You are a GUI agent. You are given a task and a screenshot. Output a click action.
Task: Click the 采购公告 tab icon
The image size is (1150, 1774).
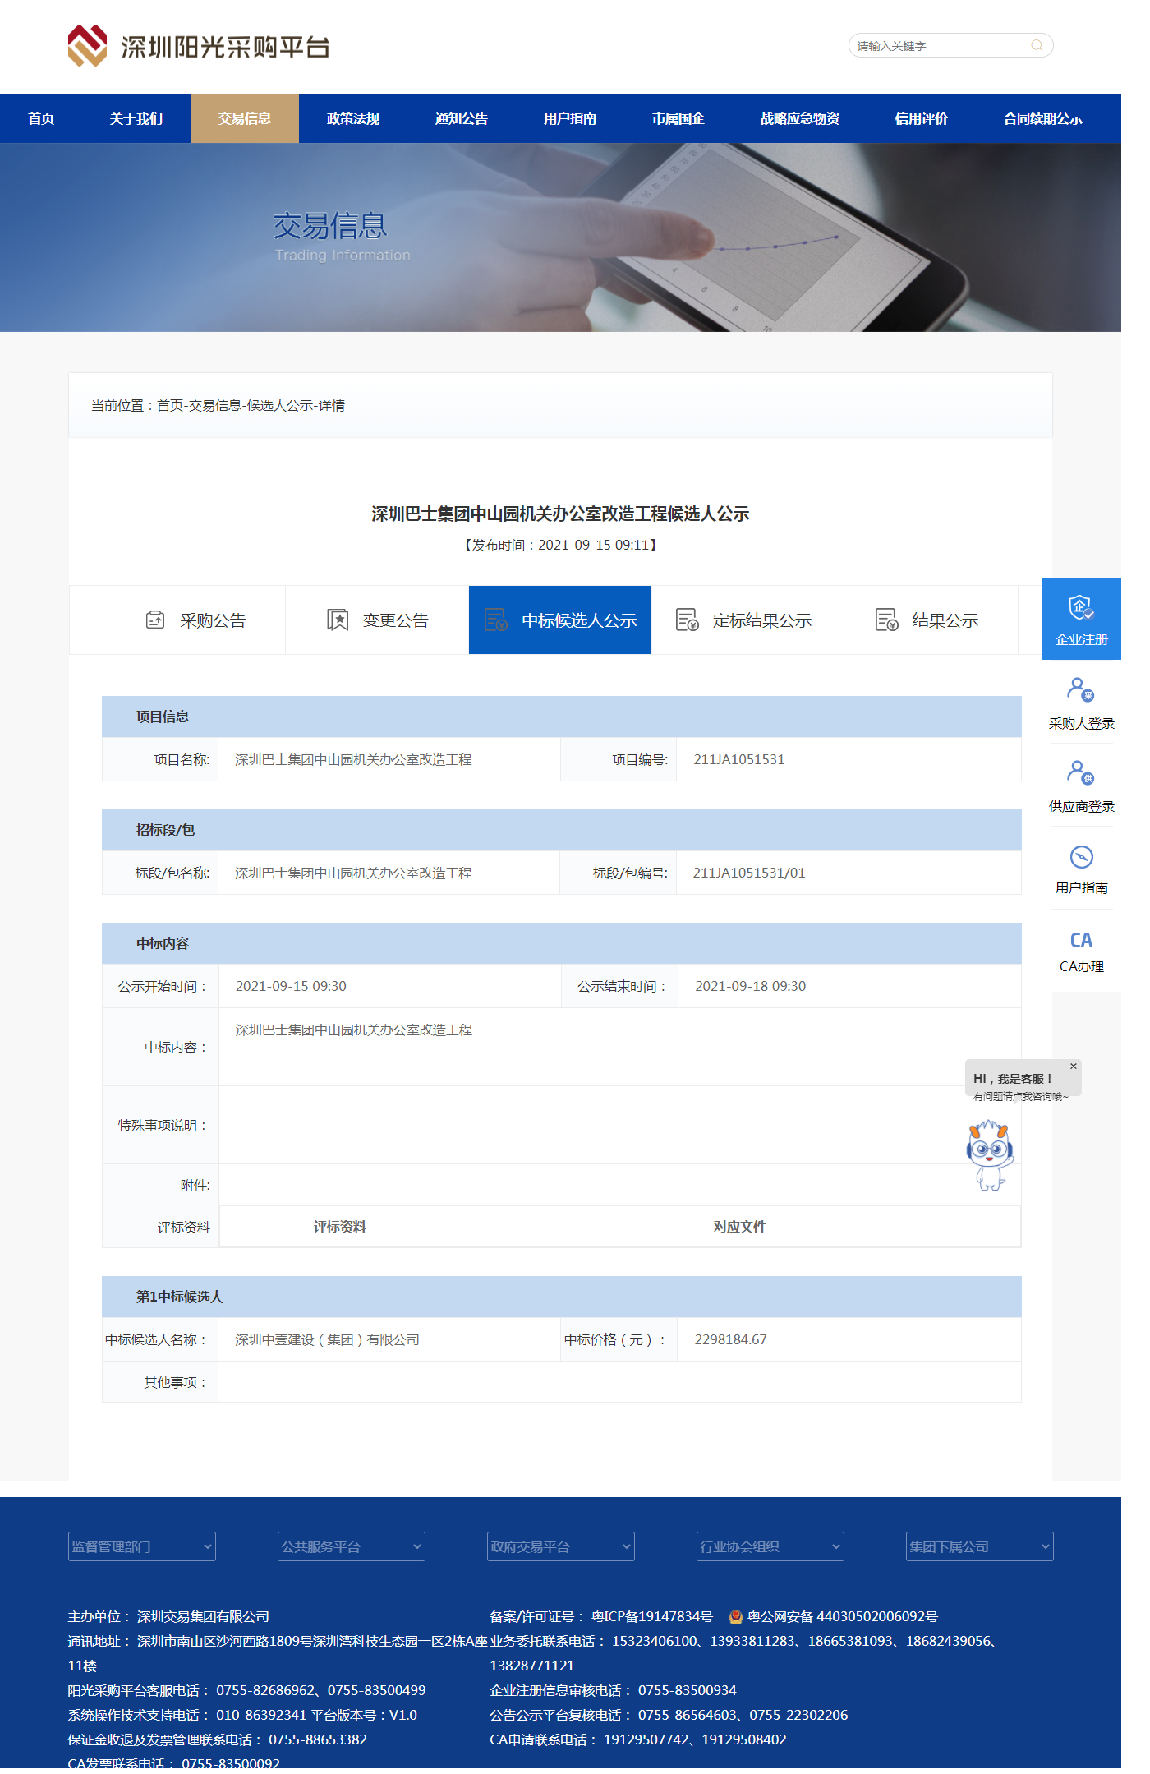tap(155, 620)
